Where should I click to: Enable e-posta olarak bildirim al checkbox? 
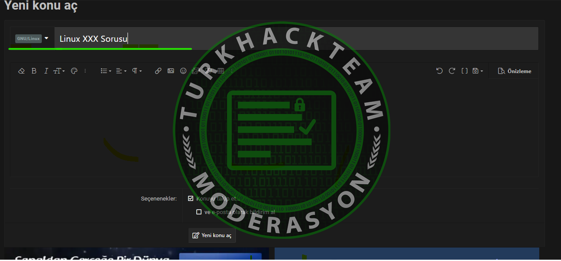[x=199, y=212]
